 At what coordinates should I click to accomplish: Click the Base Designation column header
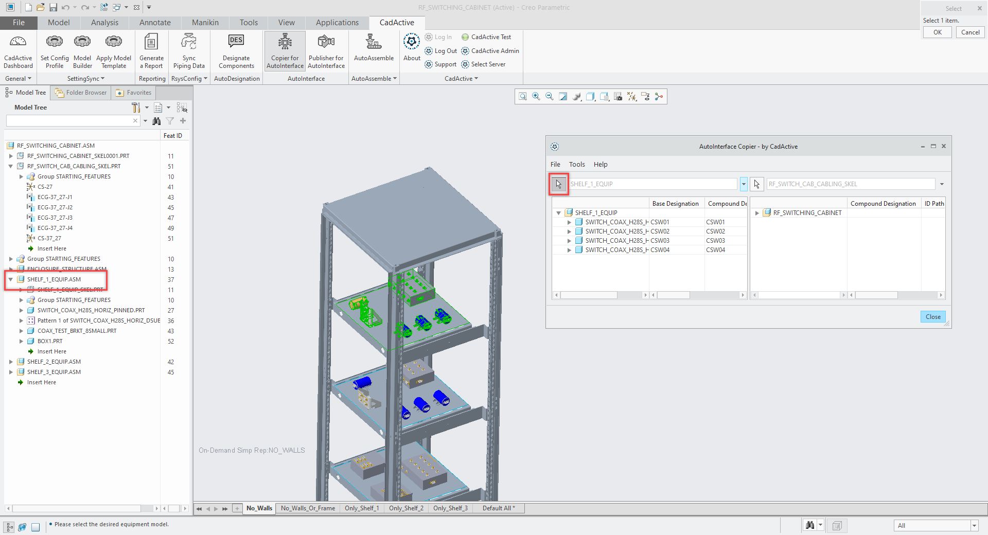[676, 204]
